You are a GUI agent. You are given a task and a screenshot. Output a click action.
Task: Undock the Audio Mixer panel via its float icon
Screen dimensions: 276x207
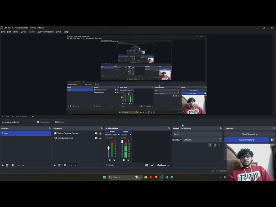click(169, 129)
